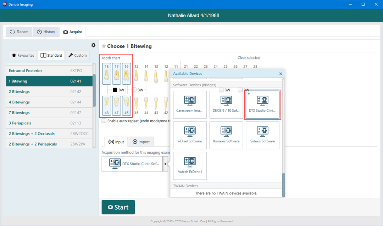Check the BW box beside tooth 15

(134, 90)
